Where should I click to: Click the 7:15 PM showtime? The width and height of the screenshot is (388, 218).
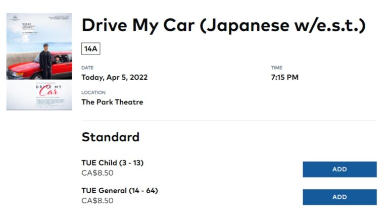pyautogui.click(x=284, y=77)
